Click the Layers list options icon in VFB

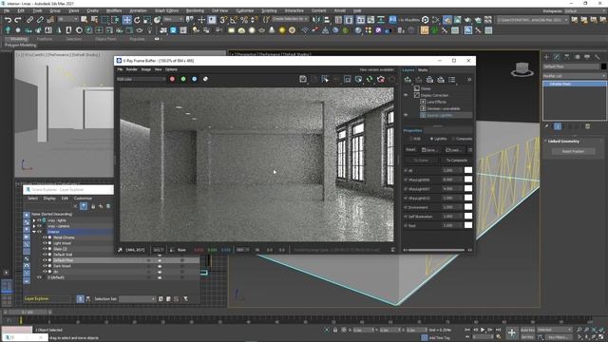pyautogui.click(x=452, y=80)
